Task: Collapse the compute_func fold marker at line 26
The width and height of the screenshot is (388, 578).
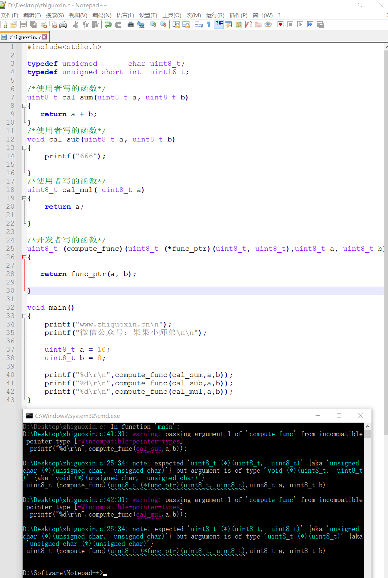Action: 24,257
